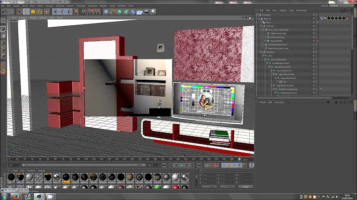Add a camera object icon
This screenshot has width=357, height=200.
click(x=146, y=11)
